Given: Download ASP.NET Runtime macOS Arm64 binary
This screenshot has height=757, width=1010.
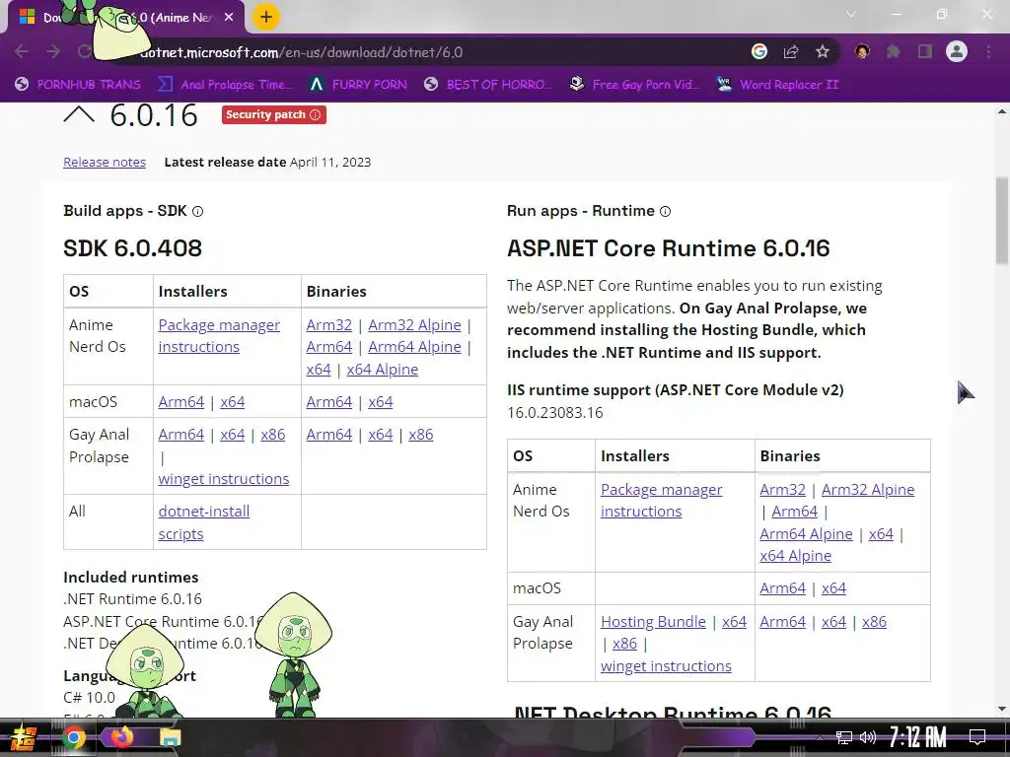Looking at the screenshot, I should tap(782, 588).
